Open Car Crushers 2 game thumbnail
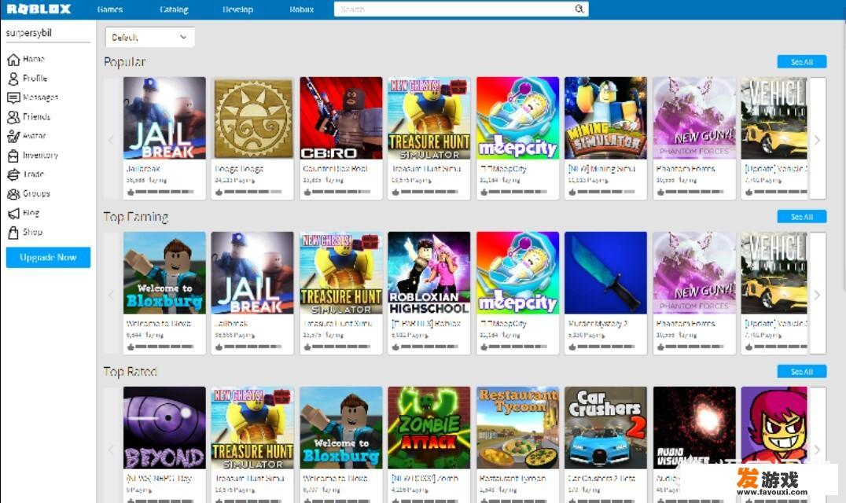Viewport: 846px width, 503px height. point(606,428)
